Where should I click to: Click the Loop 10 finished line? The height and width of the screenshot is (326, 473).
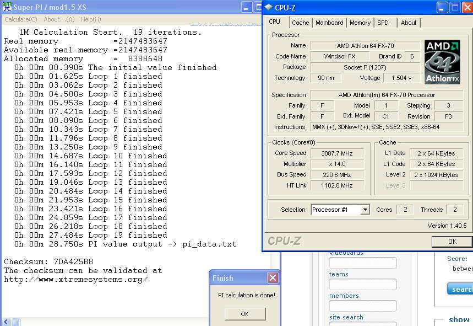tap(91, 156)
